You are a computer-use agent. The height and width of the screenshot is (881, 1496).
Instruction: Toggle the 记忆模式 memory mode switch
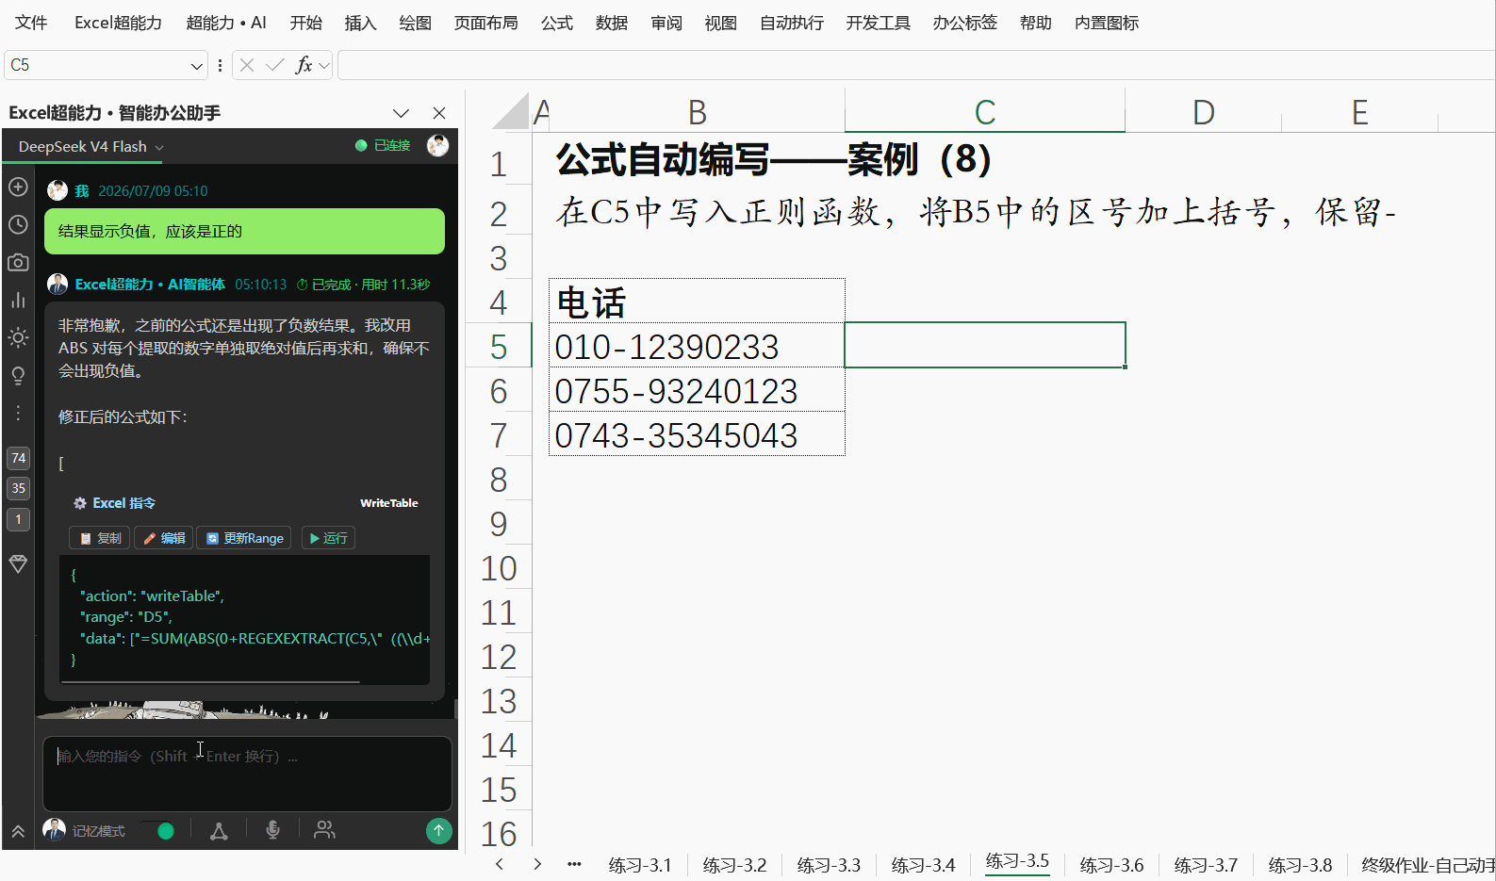pos(159,831)
